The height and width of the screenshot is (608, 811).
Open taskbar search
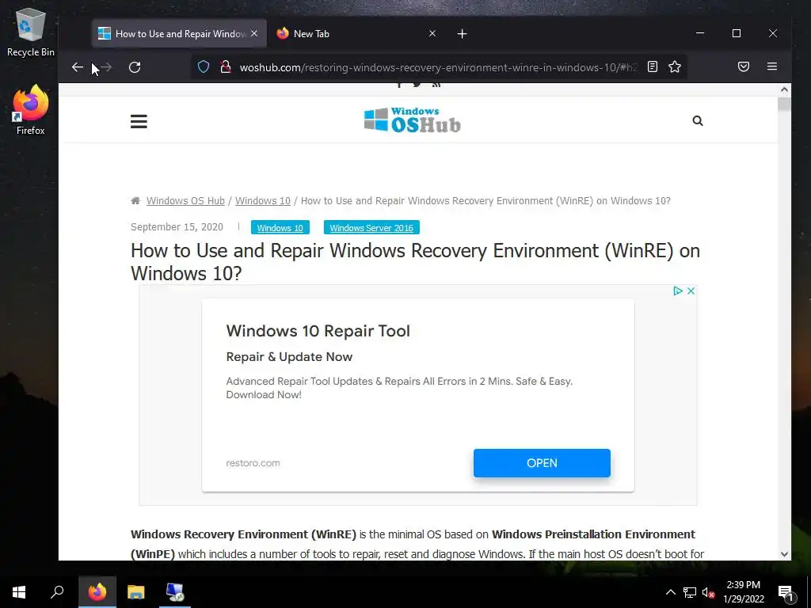57,592
